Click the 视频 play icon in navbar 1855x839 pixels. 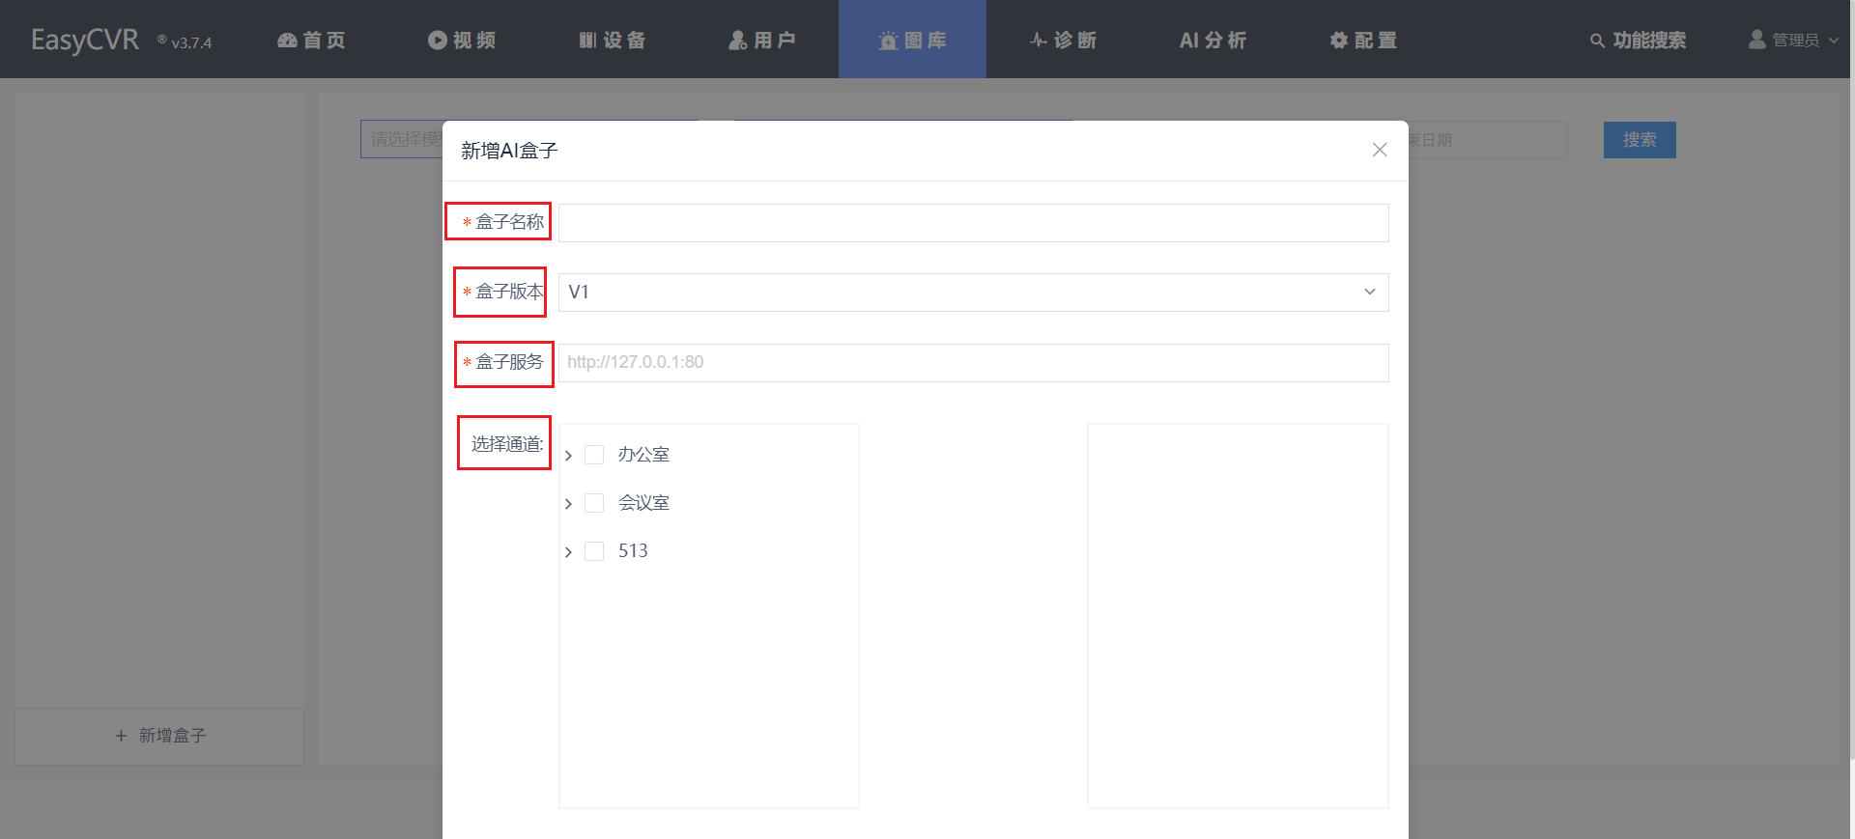click(x=438, y=41)
